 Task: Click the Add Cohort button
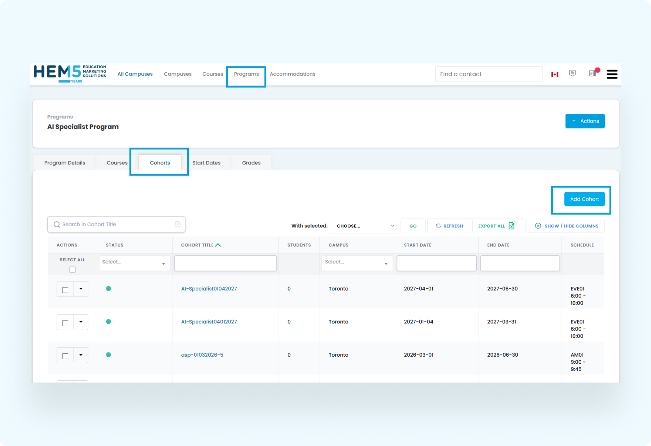tap(584, 199)
